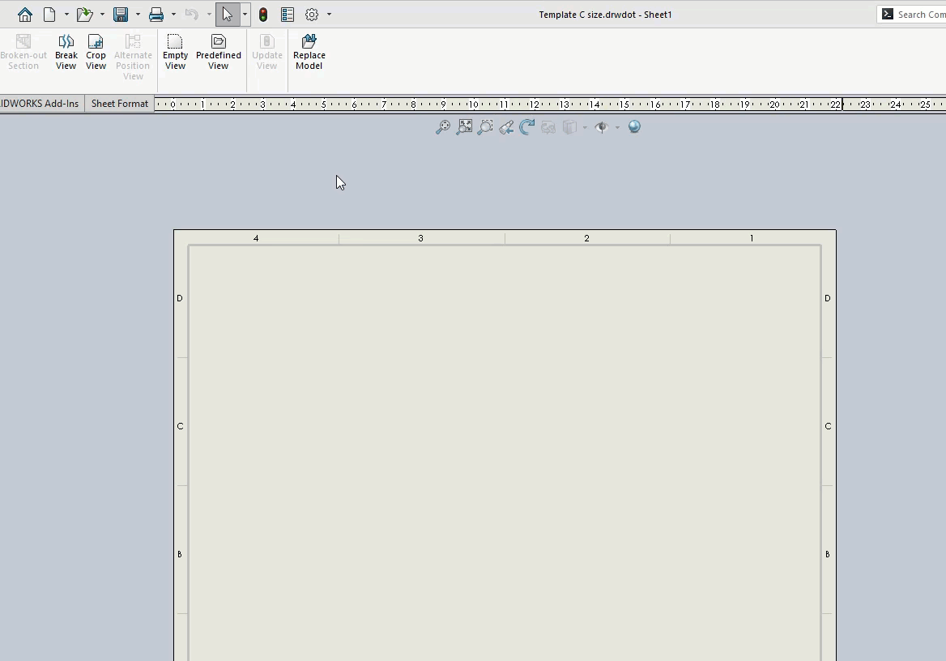
Task: Activate the Predefined View tool
Action: 219,50
